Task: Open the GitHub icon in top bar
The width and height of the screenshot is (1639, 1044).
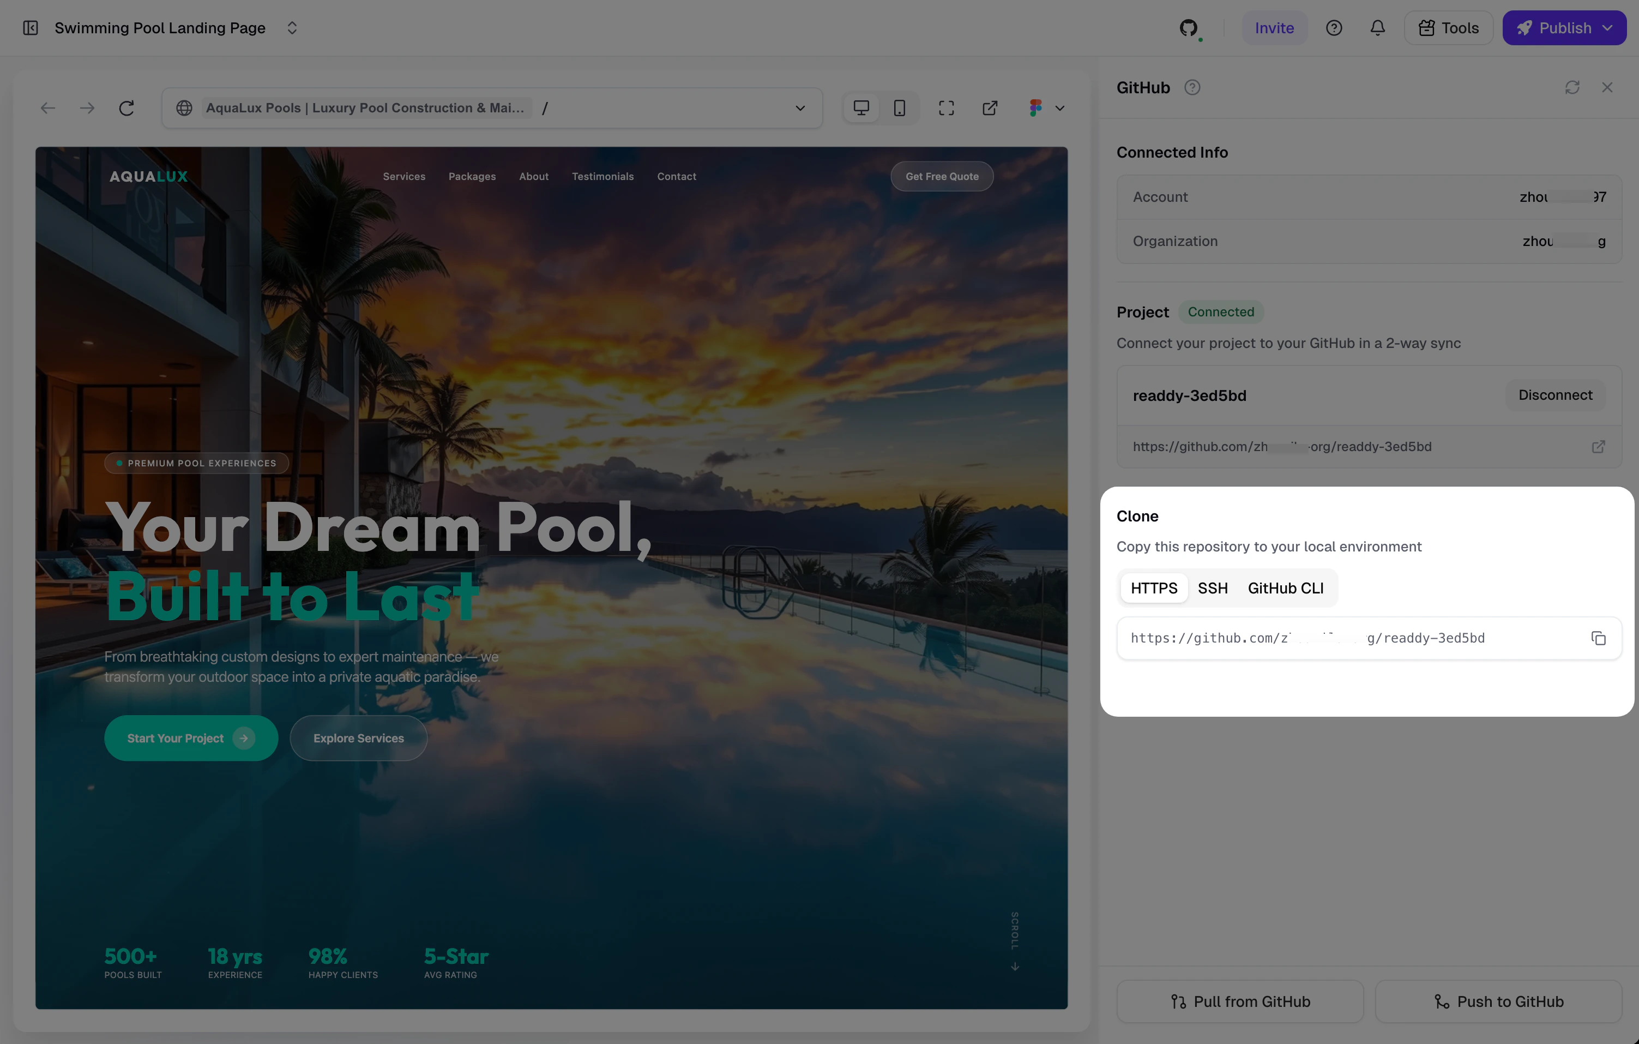Action: click(1189, 28)
